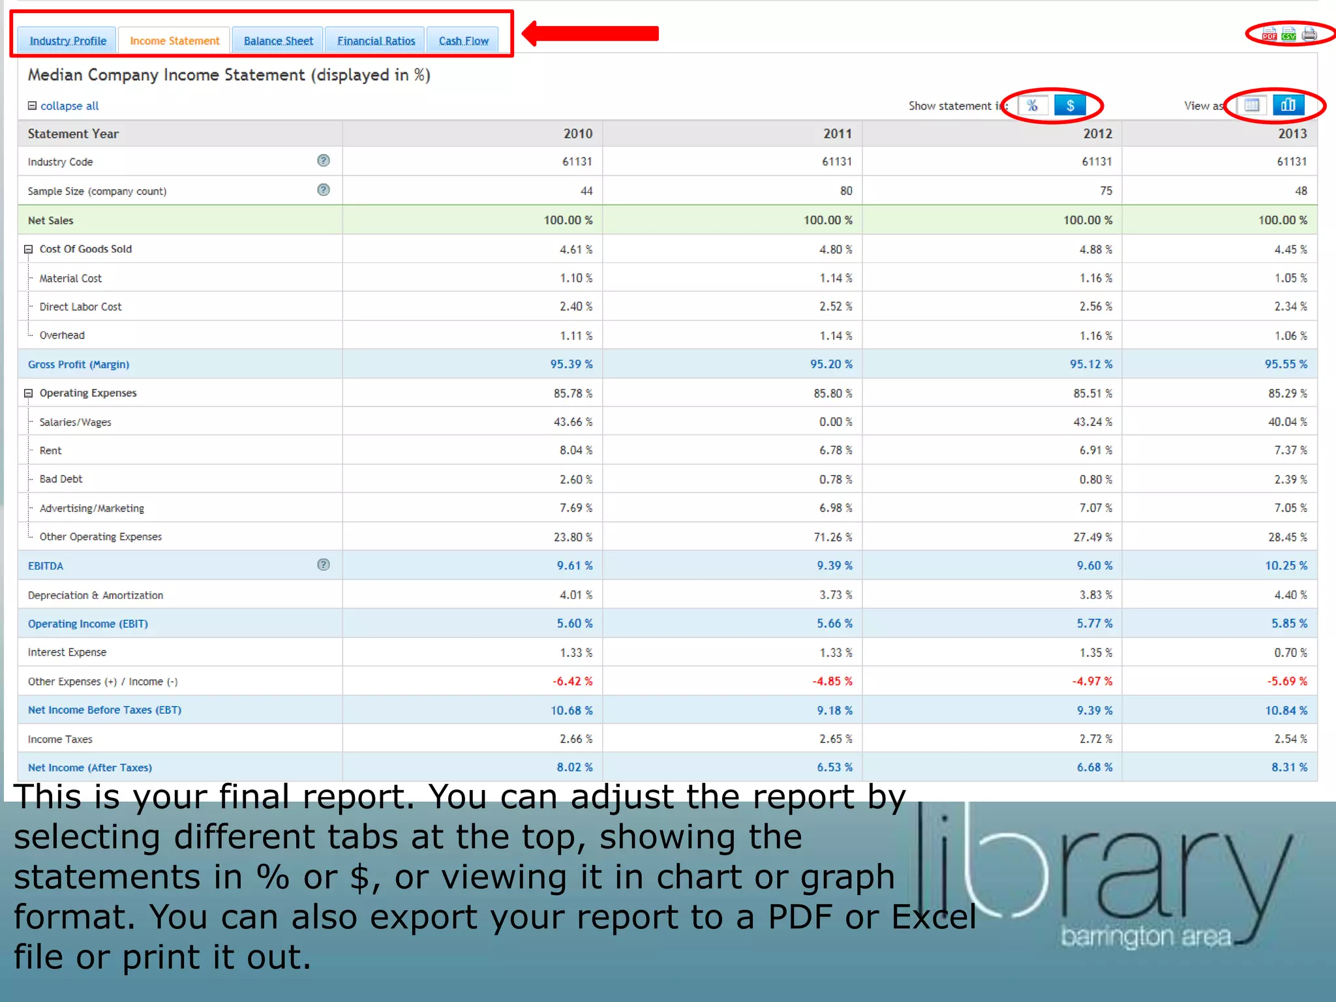Go to Financial Ratios tab
Image resolution: width=1336 pixels, height=1002 pixels.
point(376,40)
